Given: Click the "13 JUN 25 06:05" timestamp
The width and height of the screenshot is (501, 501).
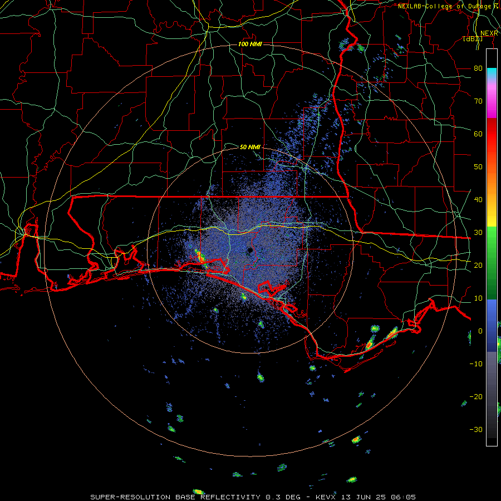Looking at the screenshot, I should (x=379, y=497).
